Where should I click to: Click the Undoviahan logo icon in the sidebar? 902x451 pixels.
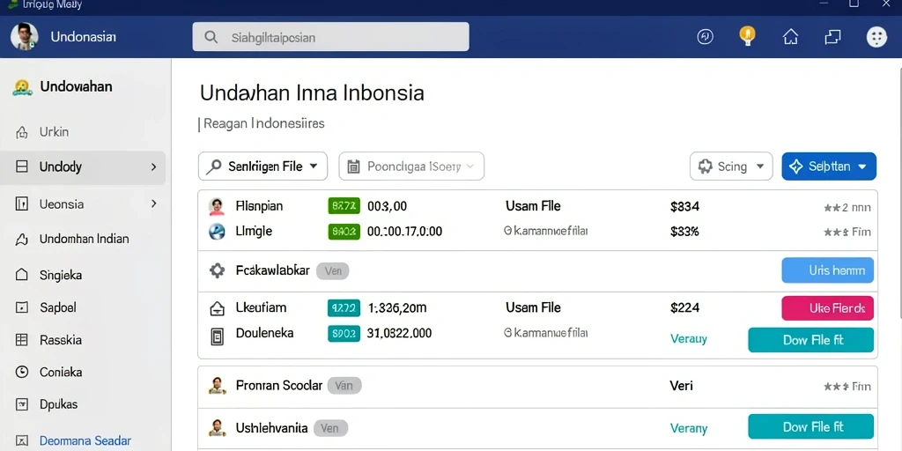tap(21, 87)
